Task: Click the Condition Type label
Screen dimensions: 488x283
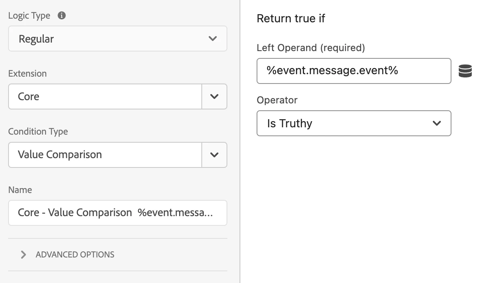Action: 38,131
